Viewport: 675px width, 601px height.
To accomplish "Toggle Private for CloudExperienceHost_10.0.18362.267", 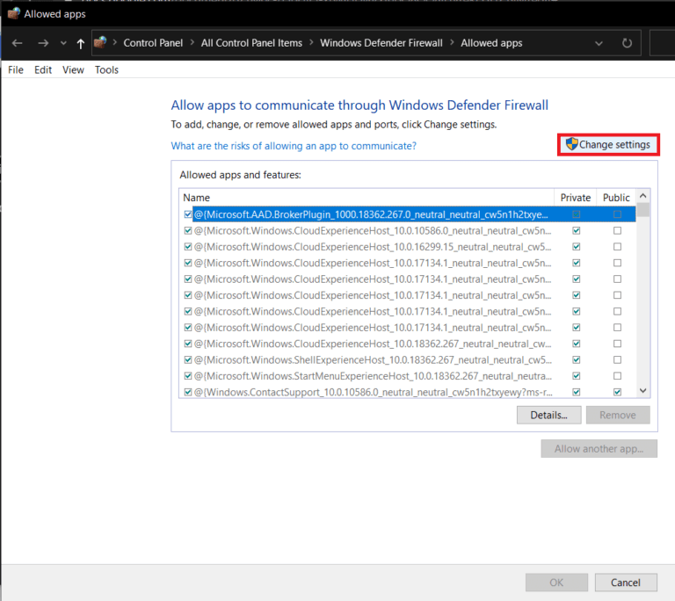I will coord(577,344).
